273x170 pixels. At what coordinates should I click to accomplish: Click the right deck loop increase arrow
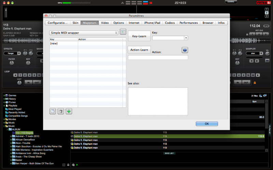(x=258, y=75)
